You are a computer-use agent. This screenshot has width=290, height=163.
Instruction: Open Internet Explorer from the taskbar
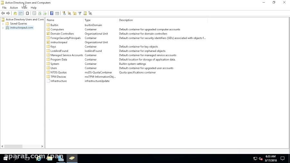click(x=39, y=158)
